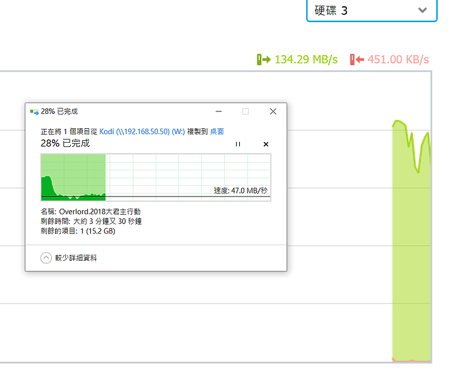The width and height of the screenshot is (451, 386).
Task: Click the remaining items 1 (15.2 GB) text
Action: [x=98, y=231]
